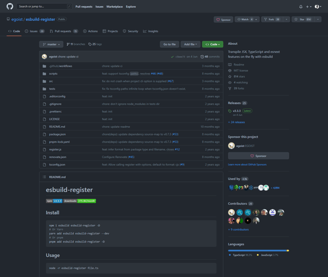The image size is (328, 277).
Task: Open the package.json file
Action: 57,134
